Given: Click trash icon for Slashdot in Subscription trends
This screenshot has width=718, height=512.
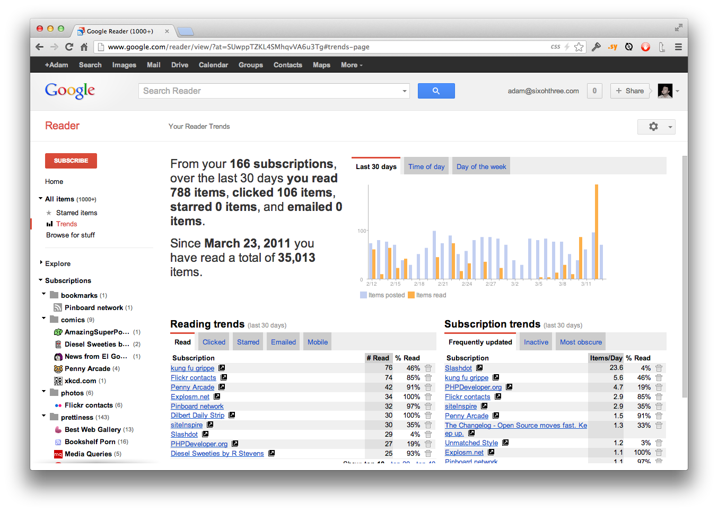Looking at the screenshot, I should (659, 368).
